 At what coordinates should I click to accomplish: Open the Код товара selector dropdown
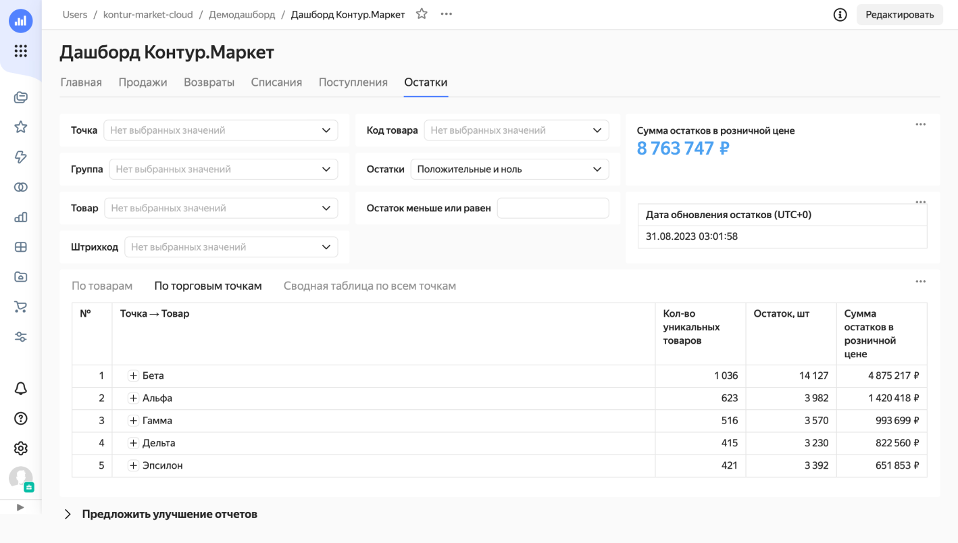pos(516,130)
